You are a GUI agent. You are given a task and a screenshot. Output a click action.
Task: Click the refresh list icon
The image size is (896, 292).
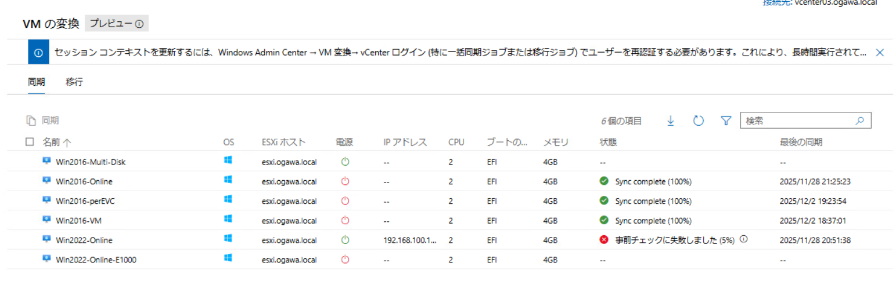pyautogui.click(x=698, y=121)
